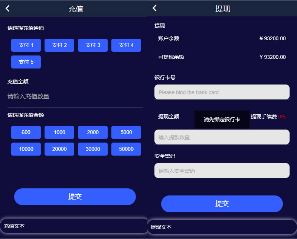Tap the 20000 amount button

(59, 149)
